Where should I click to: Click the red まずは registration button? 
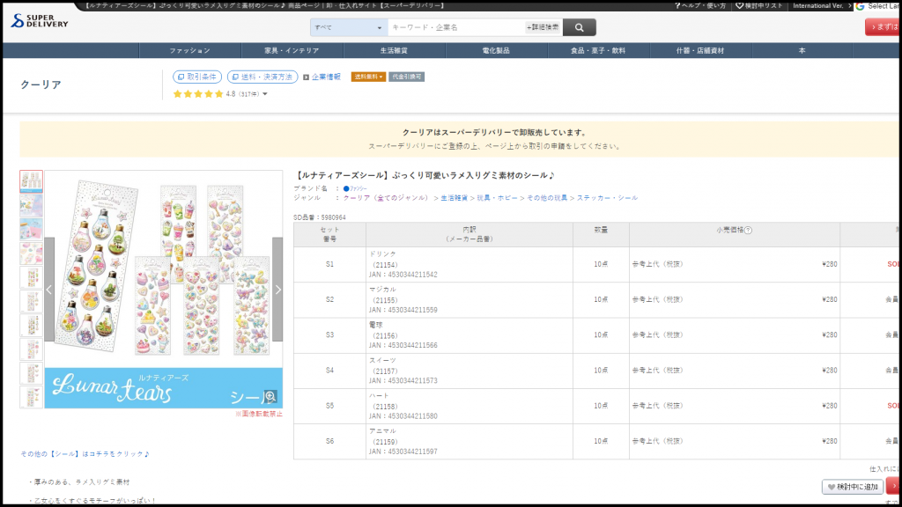click(883, 27)
